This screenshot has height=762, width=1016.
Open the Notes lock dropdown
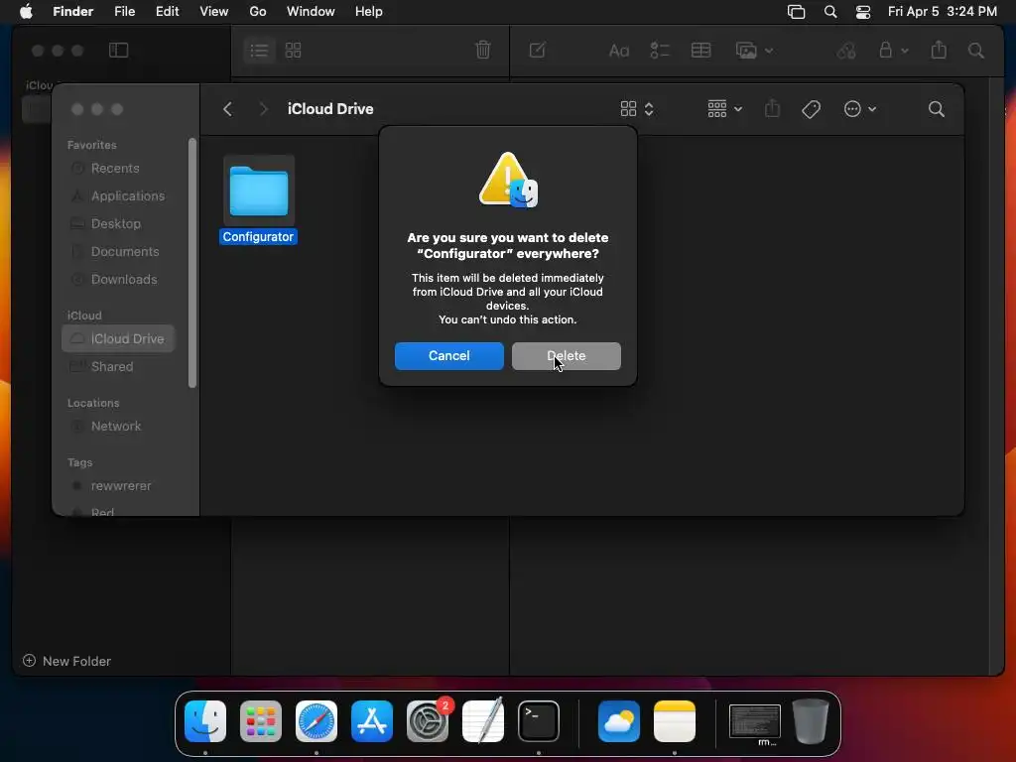[x=893, y=50]
